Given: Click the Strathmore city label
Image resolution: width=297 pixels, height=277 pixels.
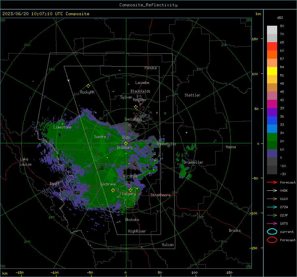Looking at the screenshot, I should [x=160, y=195].
